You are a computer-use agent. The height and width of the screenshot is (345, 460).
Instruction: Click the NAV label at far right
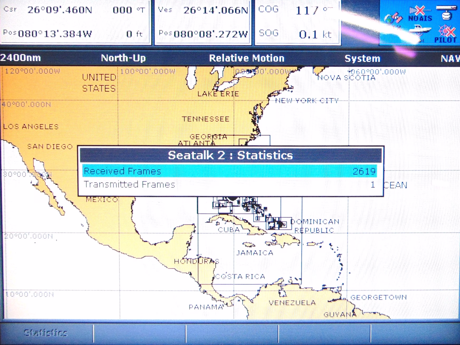[x=450, y=59]
